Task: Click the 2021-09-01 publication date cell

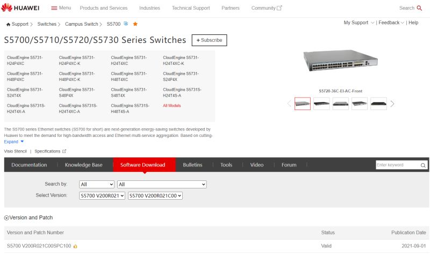Action: tap(413, 246)
